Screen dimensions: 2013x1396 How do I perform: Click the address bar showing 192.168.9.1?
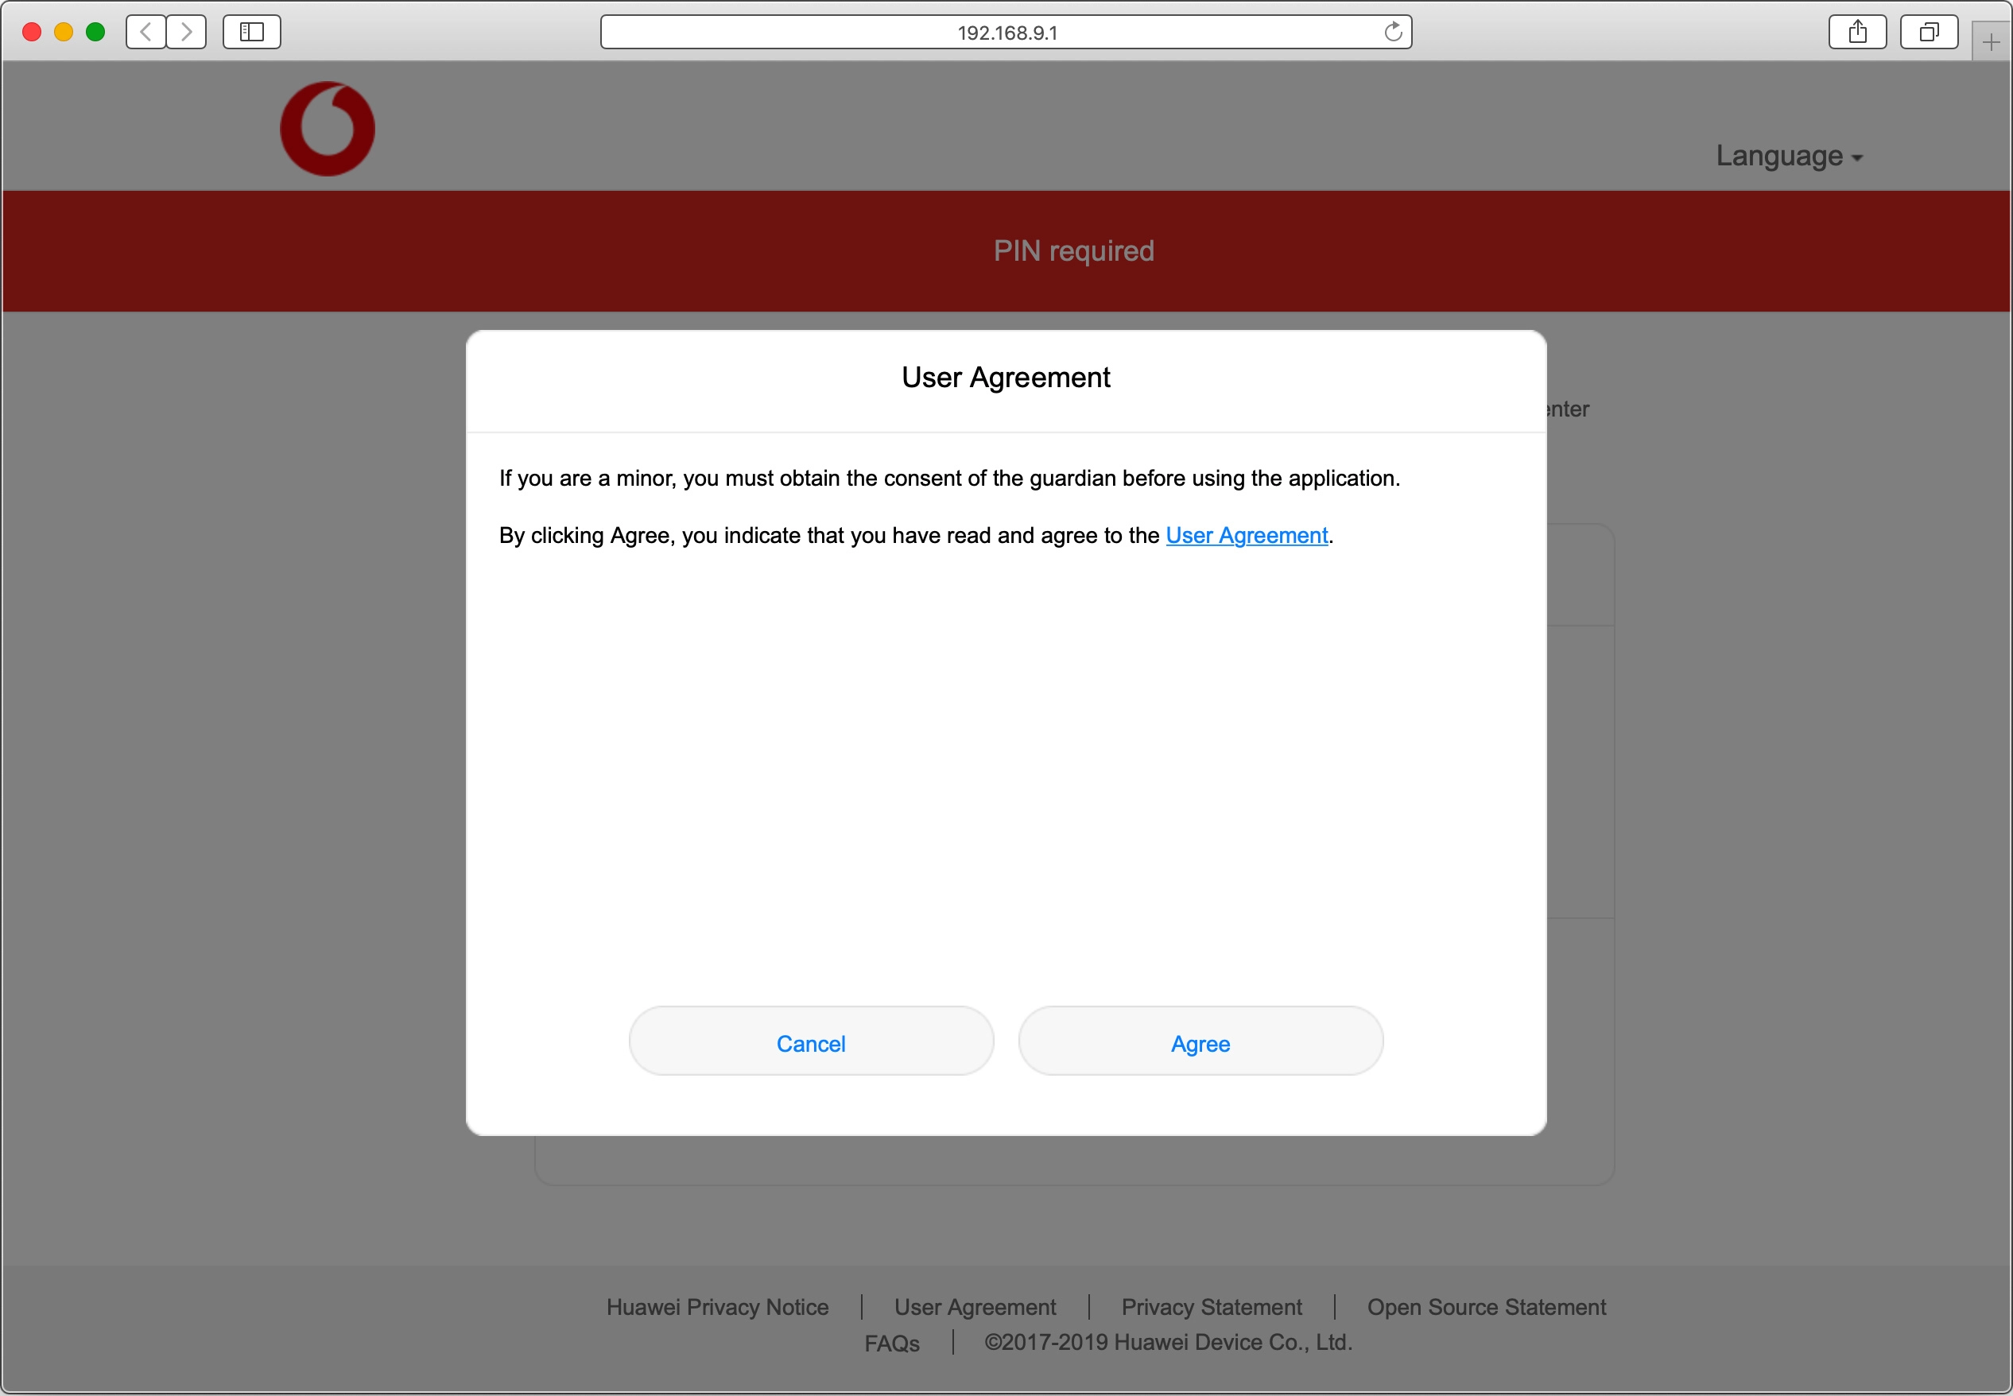pos(1006,33)
